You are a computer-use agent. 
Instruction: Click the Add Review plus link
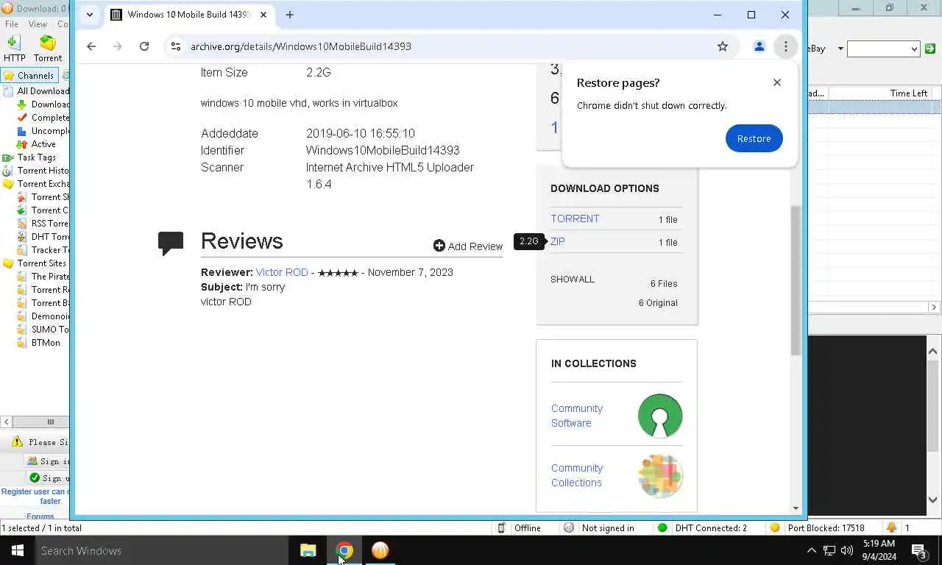[468, 246]
